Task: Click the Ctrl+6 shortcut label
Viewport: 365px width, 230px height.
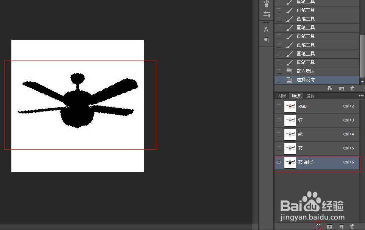Action: click(348, 162)
